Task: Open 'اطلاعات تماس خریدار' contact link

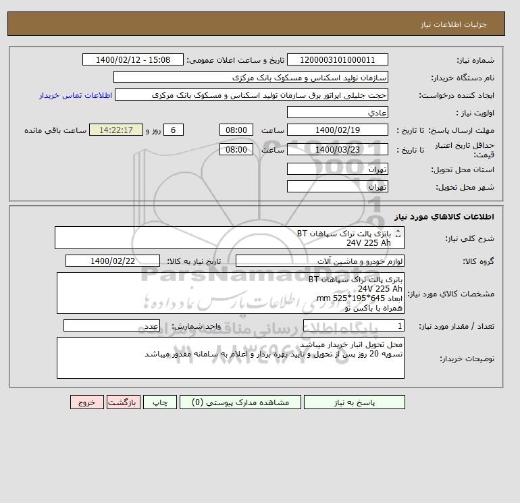Action: (x=76, y=95)
